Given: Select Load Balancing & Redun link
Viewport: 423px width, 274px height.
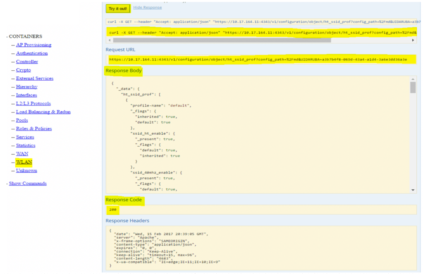Looking at the screenshot, I should coord(43,112).
